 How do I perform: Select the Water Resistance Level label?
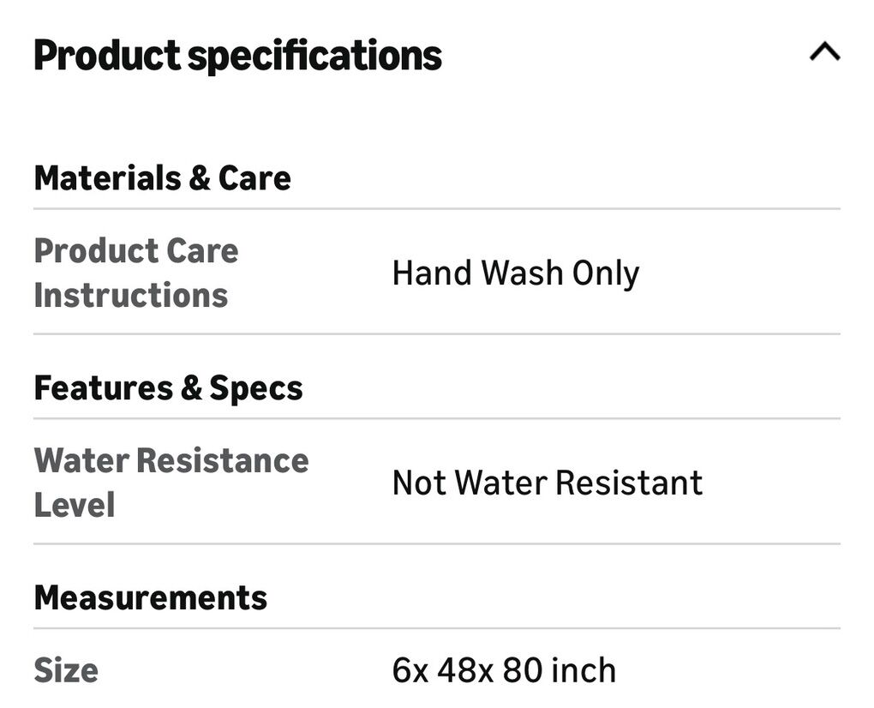171,483
